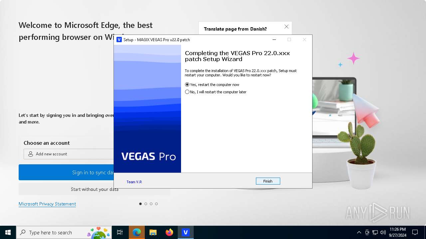This screenshot has height=239, width=426.
Task: Open Microsoft Privacy Statement link
Action: [47, 204]
